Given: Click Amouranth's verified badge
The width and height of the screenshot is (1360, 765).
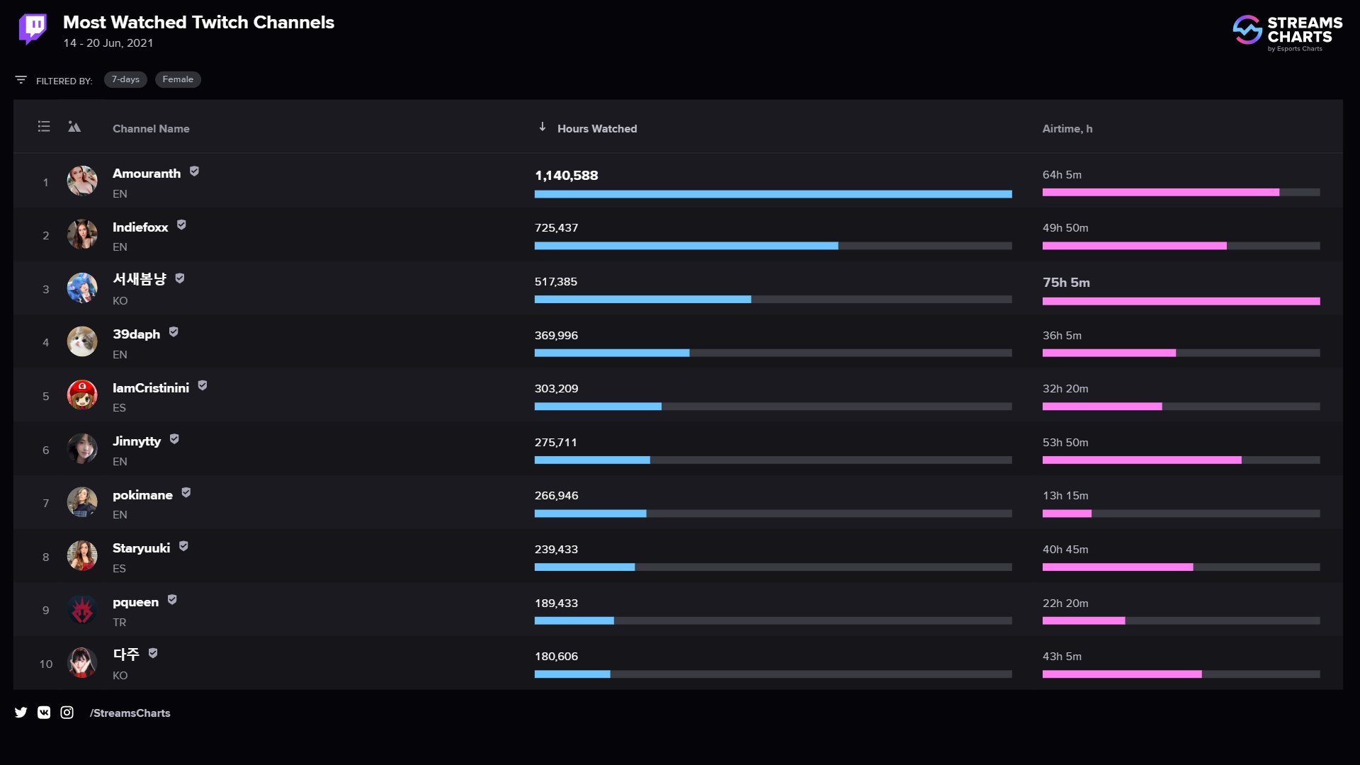Looking at the screenshot, I should [194, 171].
